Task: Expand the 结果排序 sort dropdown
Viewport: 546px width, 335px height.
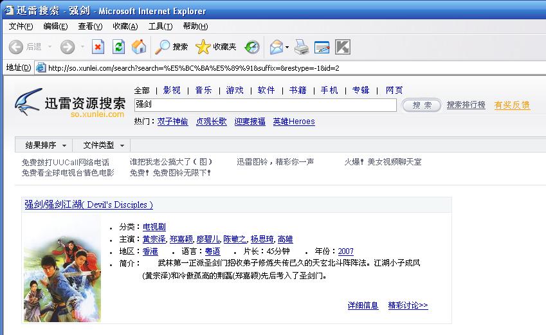Action: pos(45,145)
